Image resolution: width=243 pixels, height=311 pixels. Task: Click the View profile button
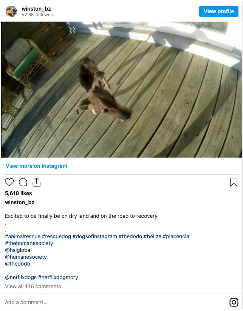(x=219, y=11)
